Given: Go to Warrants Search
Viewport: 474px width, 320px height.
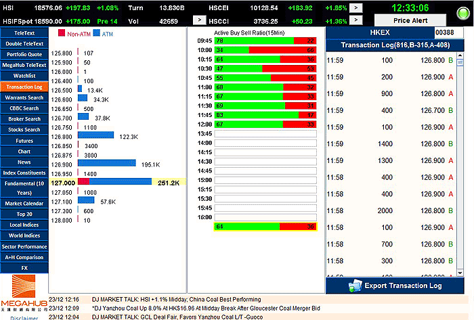Looking at the screenshot, I should pos(24,97).
